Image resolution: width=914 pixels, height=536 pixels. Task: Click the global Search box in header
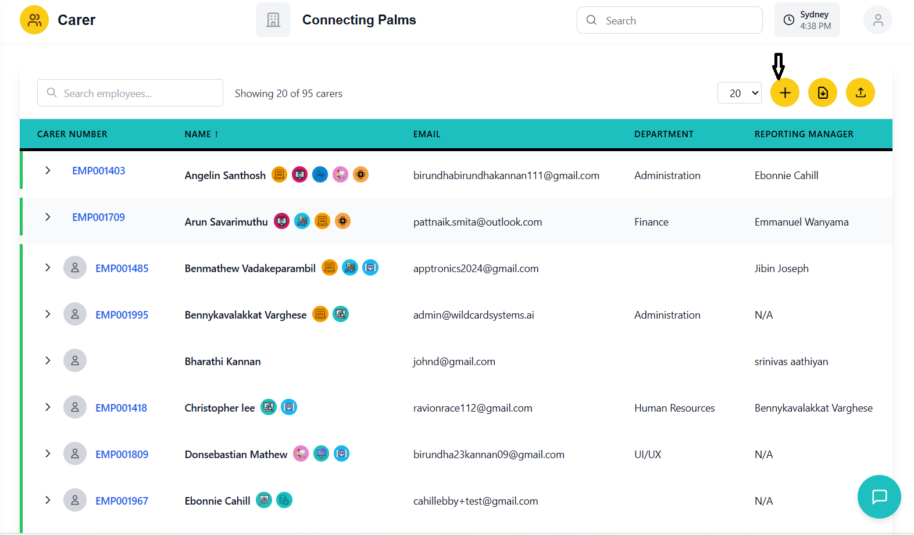[x=669, y=20]
